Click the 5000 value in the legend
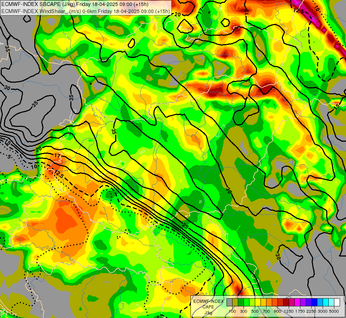The width and height of the screenshot is (346, 318). point(334,311)
